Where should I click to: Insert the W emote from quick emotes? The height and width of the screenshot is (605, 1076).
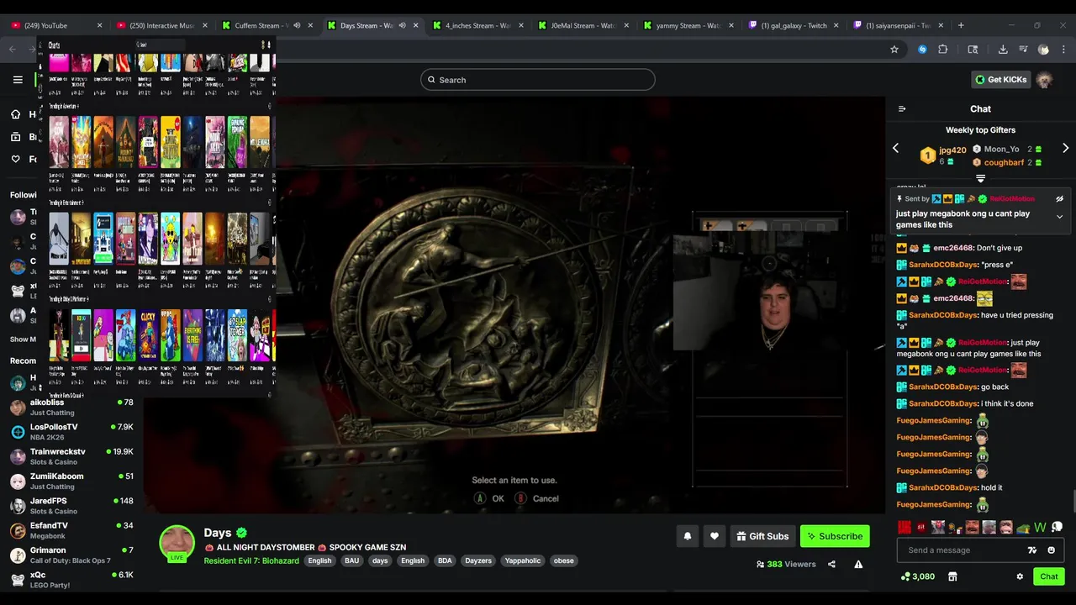click(1040, 528)
